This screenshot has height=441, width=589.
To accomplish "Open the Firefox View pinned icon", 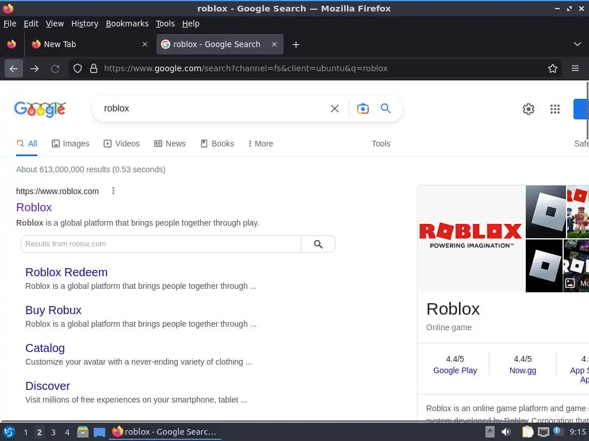I will tap(12, 44).
